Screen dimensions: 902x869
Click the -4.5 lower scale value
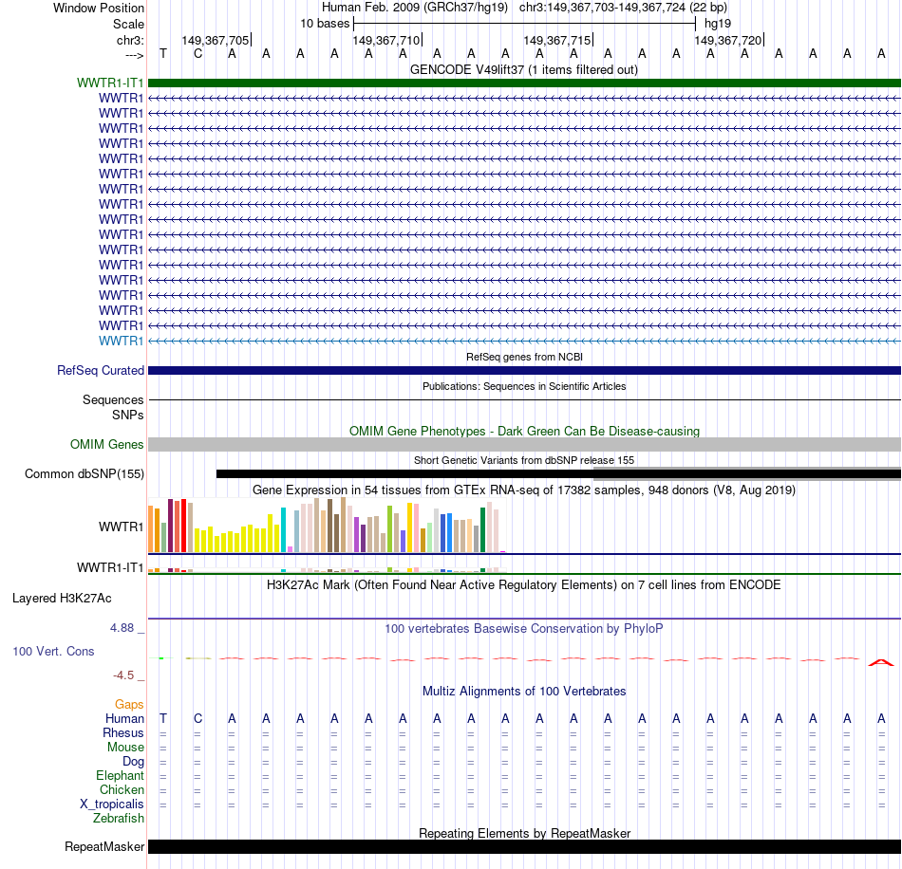[x=123, y=675]
